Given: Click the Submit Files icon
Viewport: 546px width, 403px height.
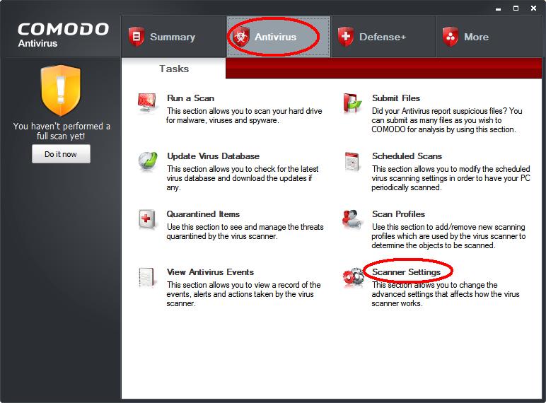Looking at the screenshot, I should (x=353, y=103).
